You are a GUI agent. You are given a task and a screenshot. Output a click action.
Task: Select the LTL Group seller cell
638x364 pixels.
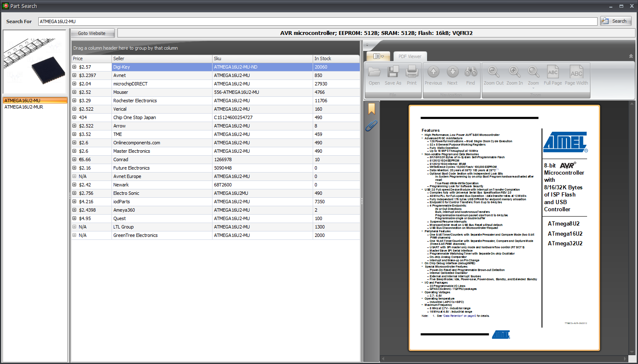click(162, 227)
